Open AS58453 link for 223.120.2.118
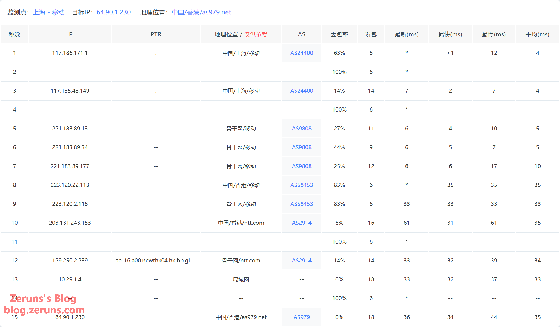Screen dimensions: 560x327 pos(301,204)
